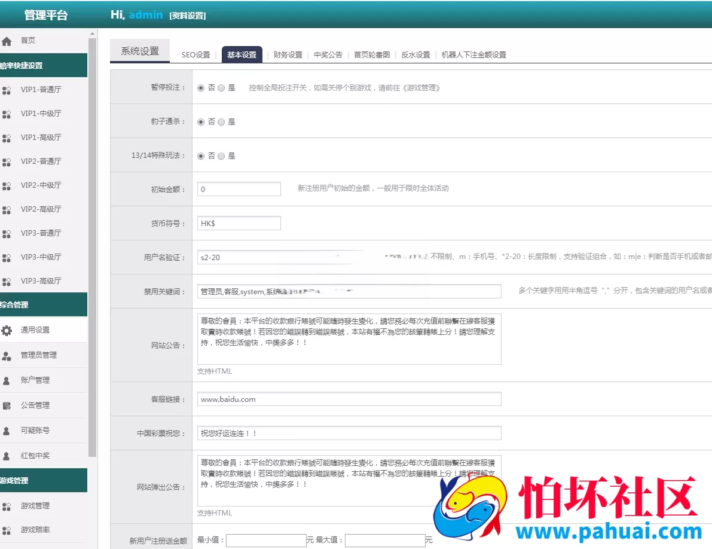Click the 可疑账号 person icon
This screenshot has width=712, height=549.
click(x=7, y=431)
